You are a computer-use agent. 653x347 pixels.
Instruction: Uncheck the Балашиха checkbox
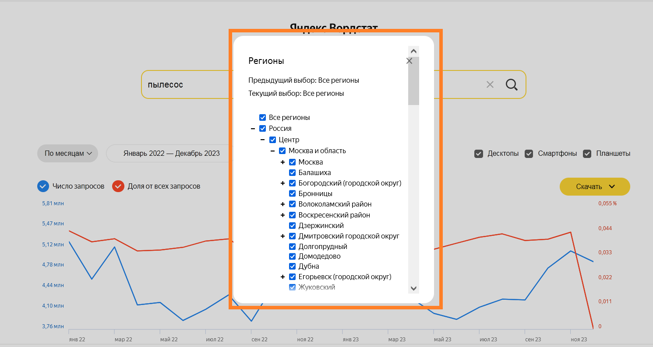pyautogui.click(x=293, y=173)
